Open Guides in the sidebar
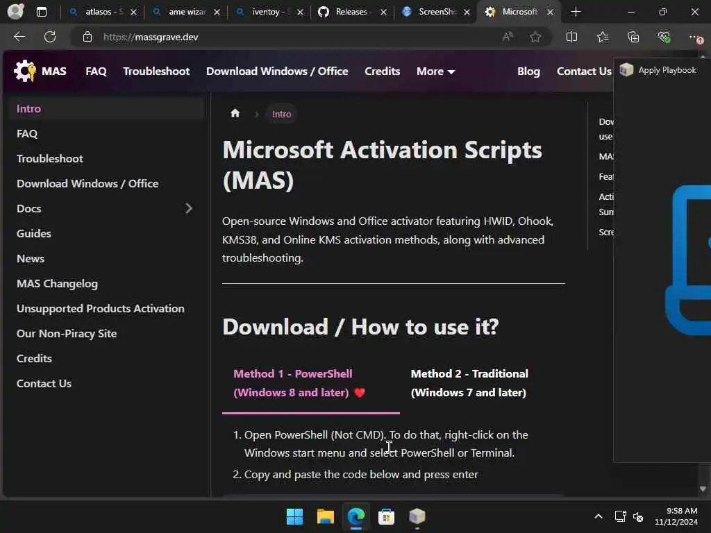This screenshot has width=711, height=533. [x=106, y=233]
